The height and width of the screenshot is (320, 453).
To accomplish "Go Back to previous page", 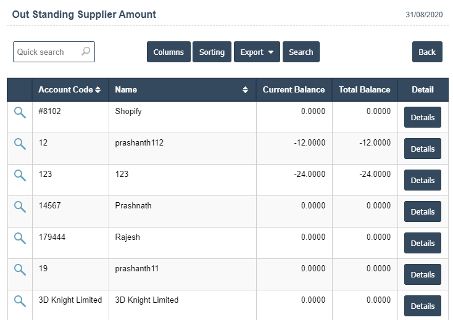I will (427, 52).
